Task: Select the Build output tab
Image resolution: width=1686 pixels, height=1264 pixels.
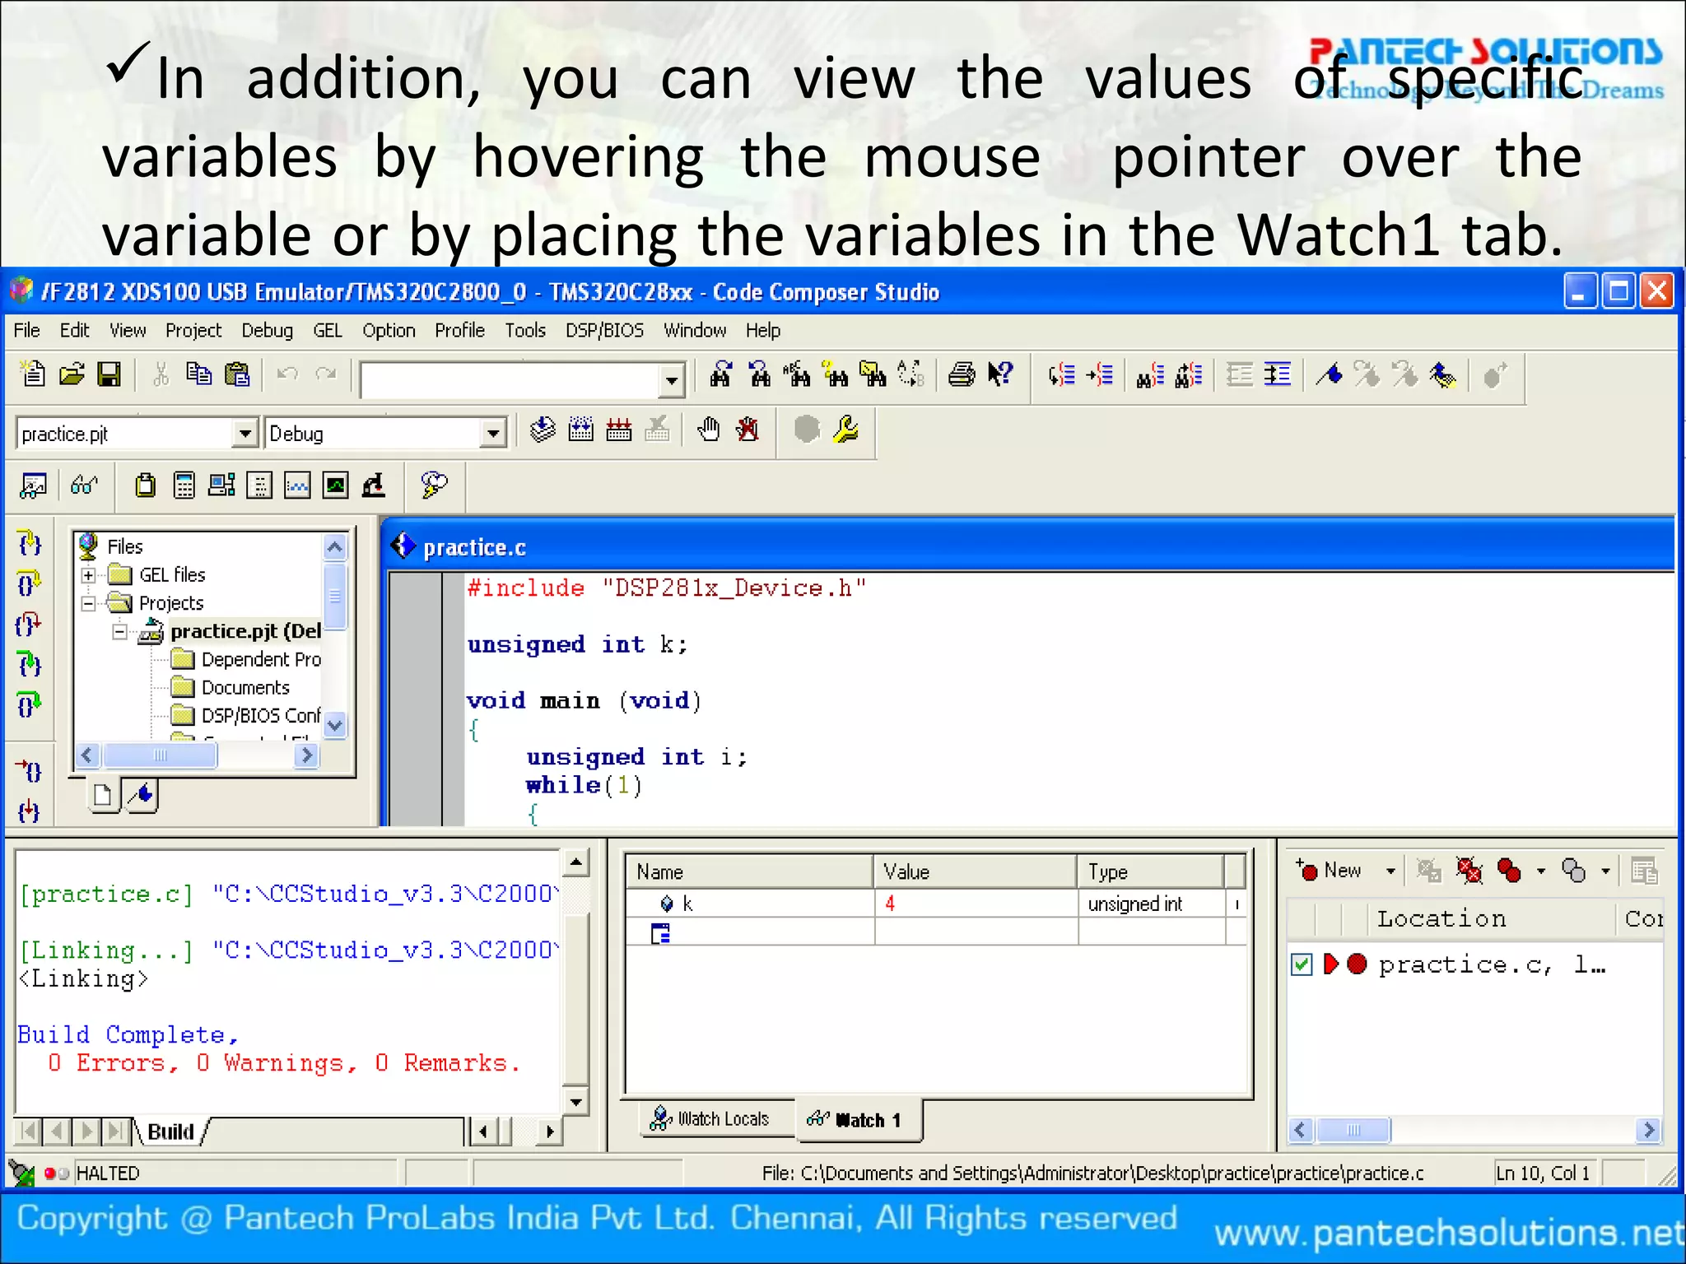Action: [170, 1132]
